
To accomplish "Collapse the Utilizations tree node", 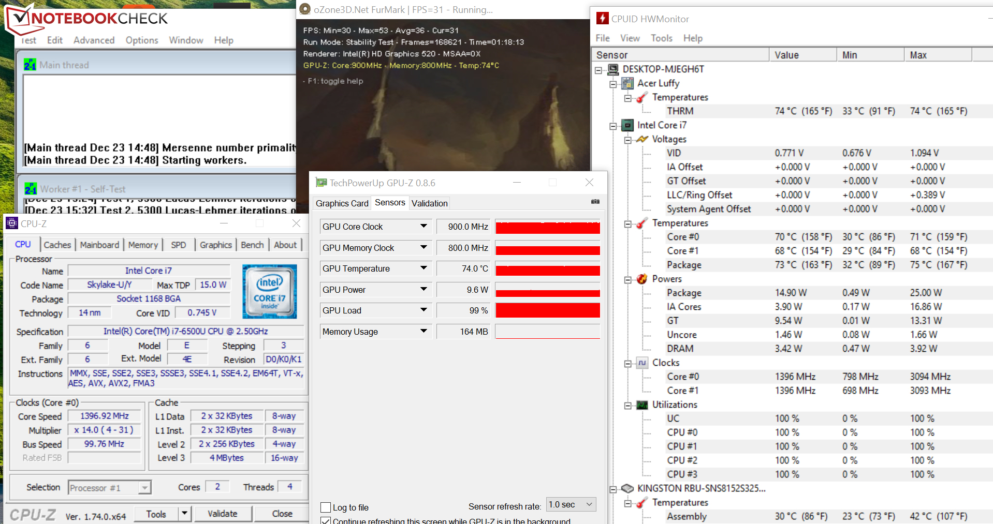I will pos(627,405).
